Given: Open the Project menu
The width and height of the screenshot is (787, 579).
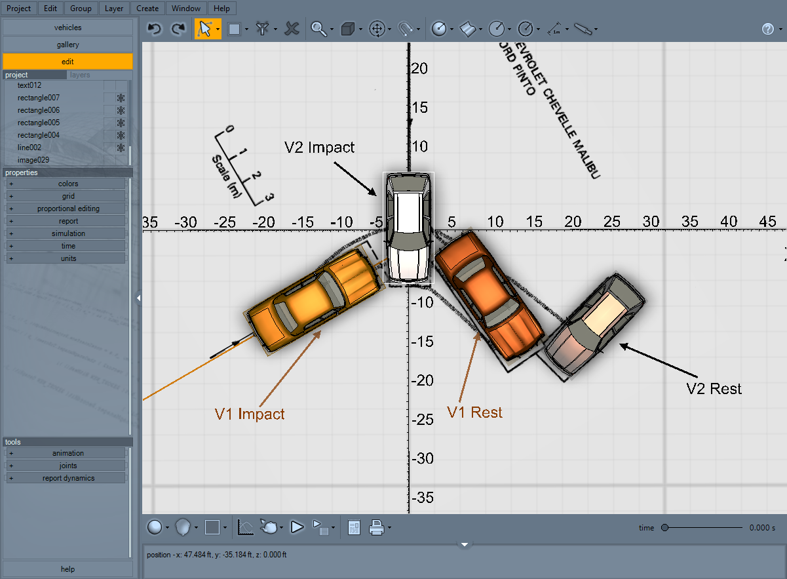Looking at the screenshot, I should pos(19,8).
